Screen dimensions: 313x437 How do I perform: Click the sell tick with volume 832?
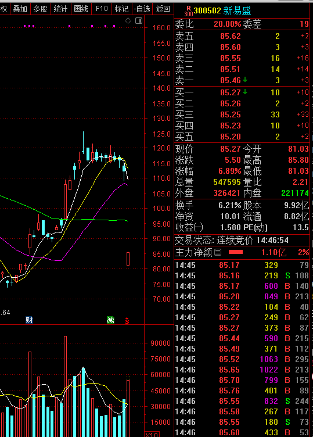pos(242,401)
